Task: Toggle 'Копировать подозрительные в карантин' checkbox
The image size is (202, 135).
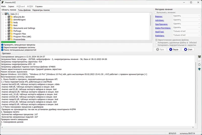Action: 156,45
